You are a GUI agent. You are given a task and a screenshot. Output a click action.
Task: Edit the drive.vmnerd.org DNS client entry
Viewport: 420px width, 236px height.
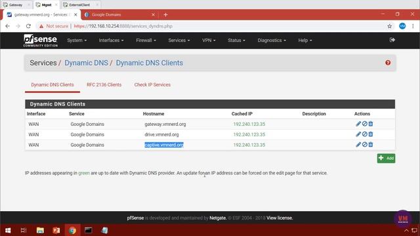pyautogui.click(x=358, y=134)
